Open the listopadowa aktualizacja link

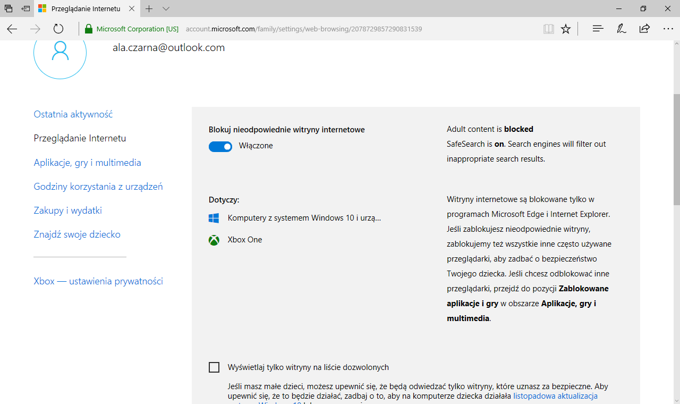click(x=555, y=396)
